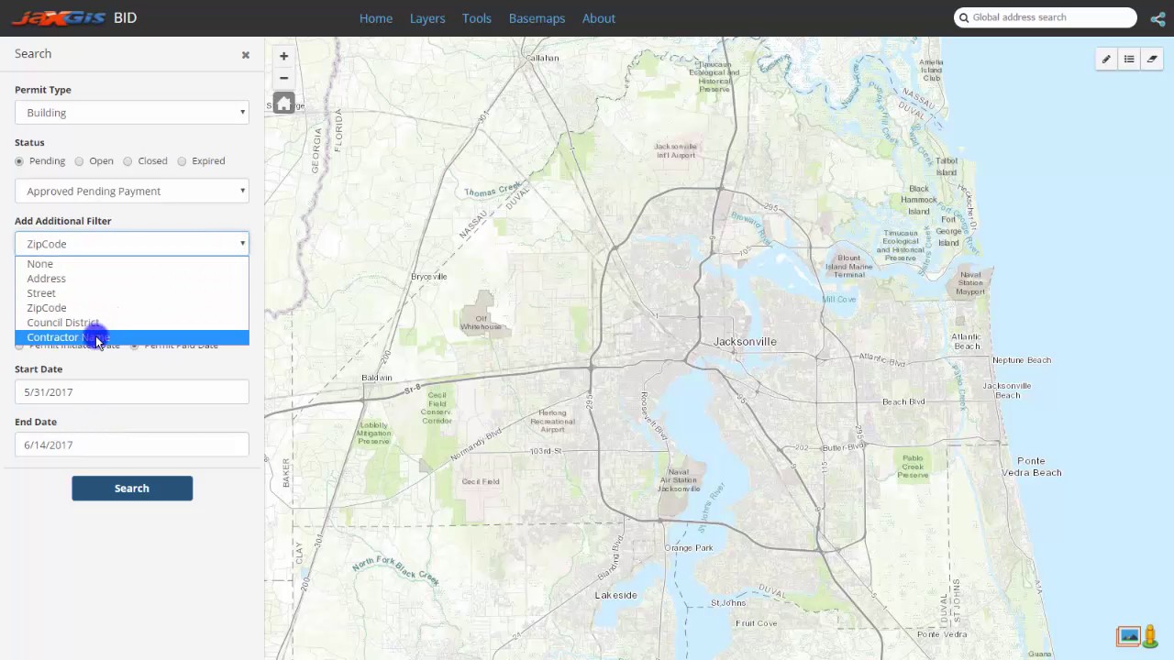This screenshot has height=660, width=1174.
Task: Click the Atlantic Beach map label
Action: 966,342
